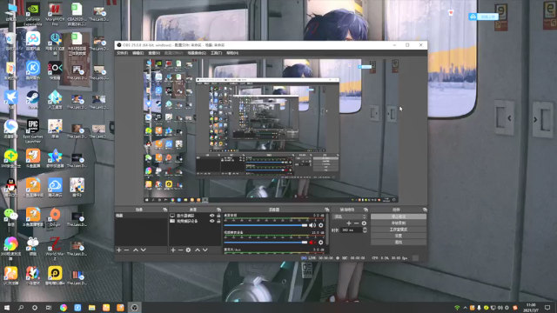
Task: Pop out the Scene Transitions dock panel
Action: 366,210
